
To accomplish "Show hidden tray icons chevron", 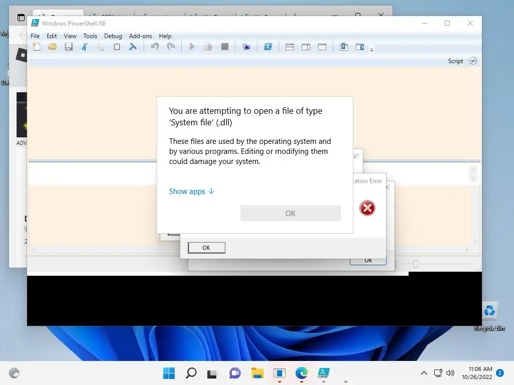I will [x=424, y=373].
